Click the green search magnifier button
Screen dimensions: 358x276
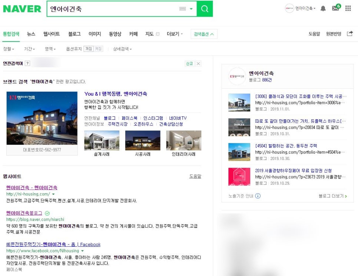[x=205, y=9]
